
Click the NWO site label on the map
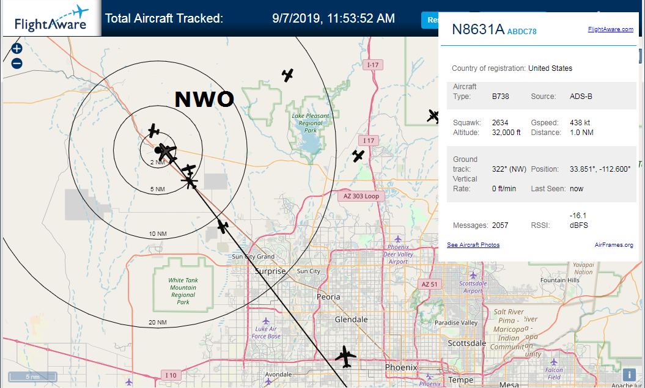(204, 99)
